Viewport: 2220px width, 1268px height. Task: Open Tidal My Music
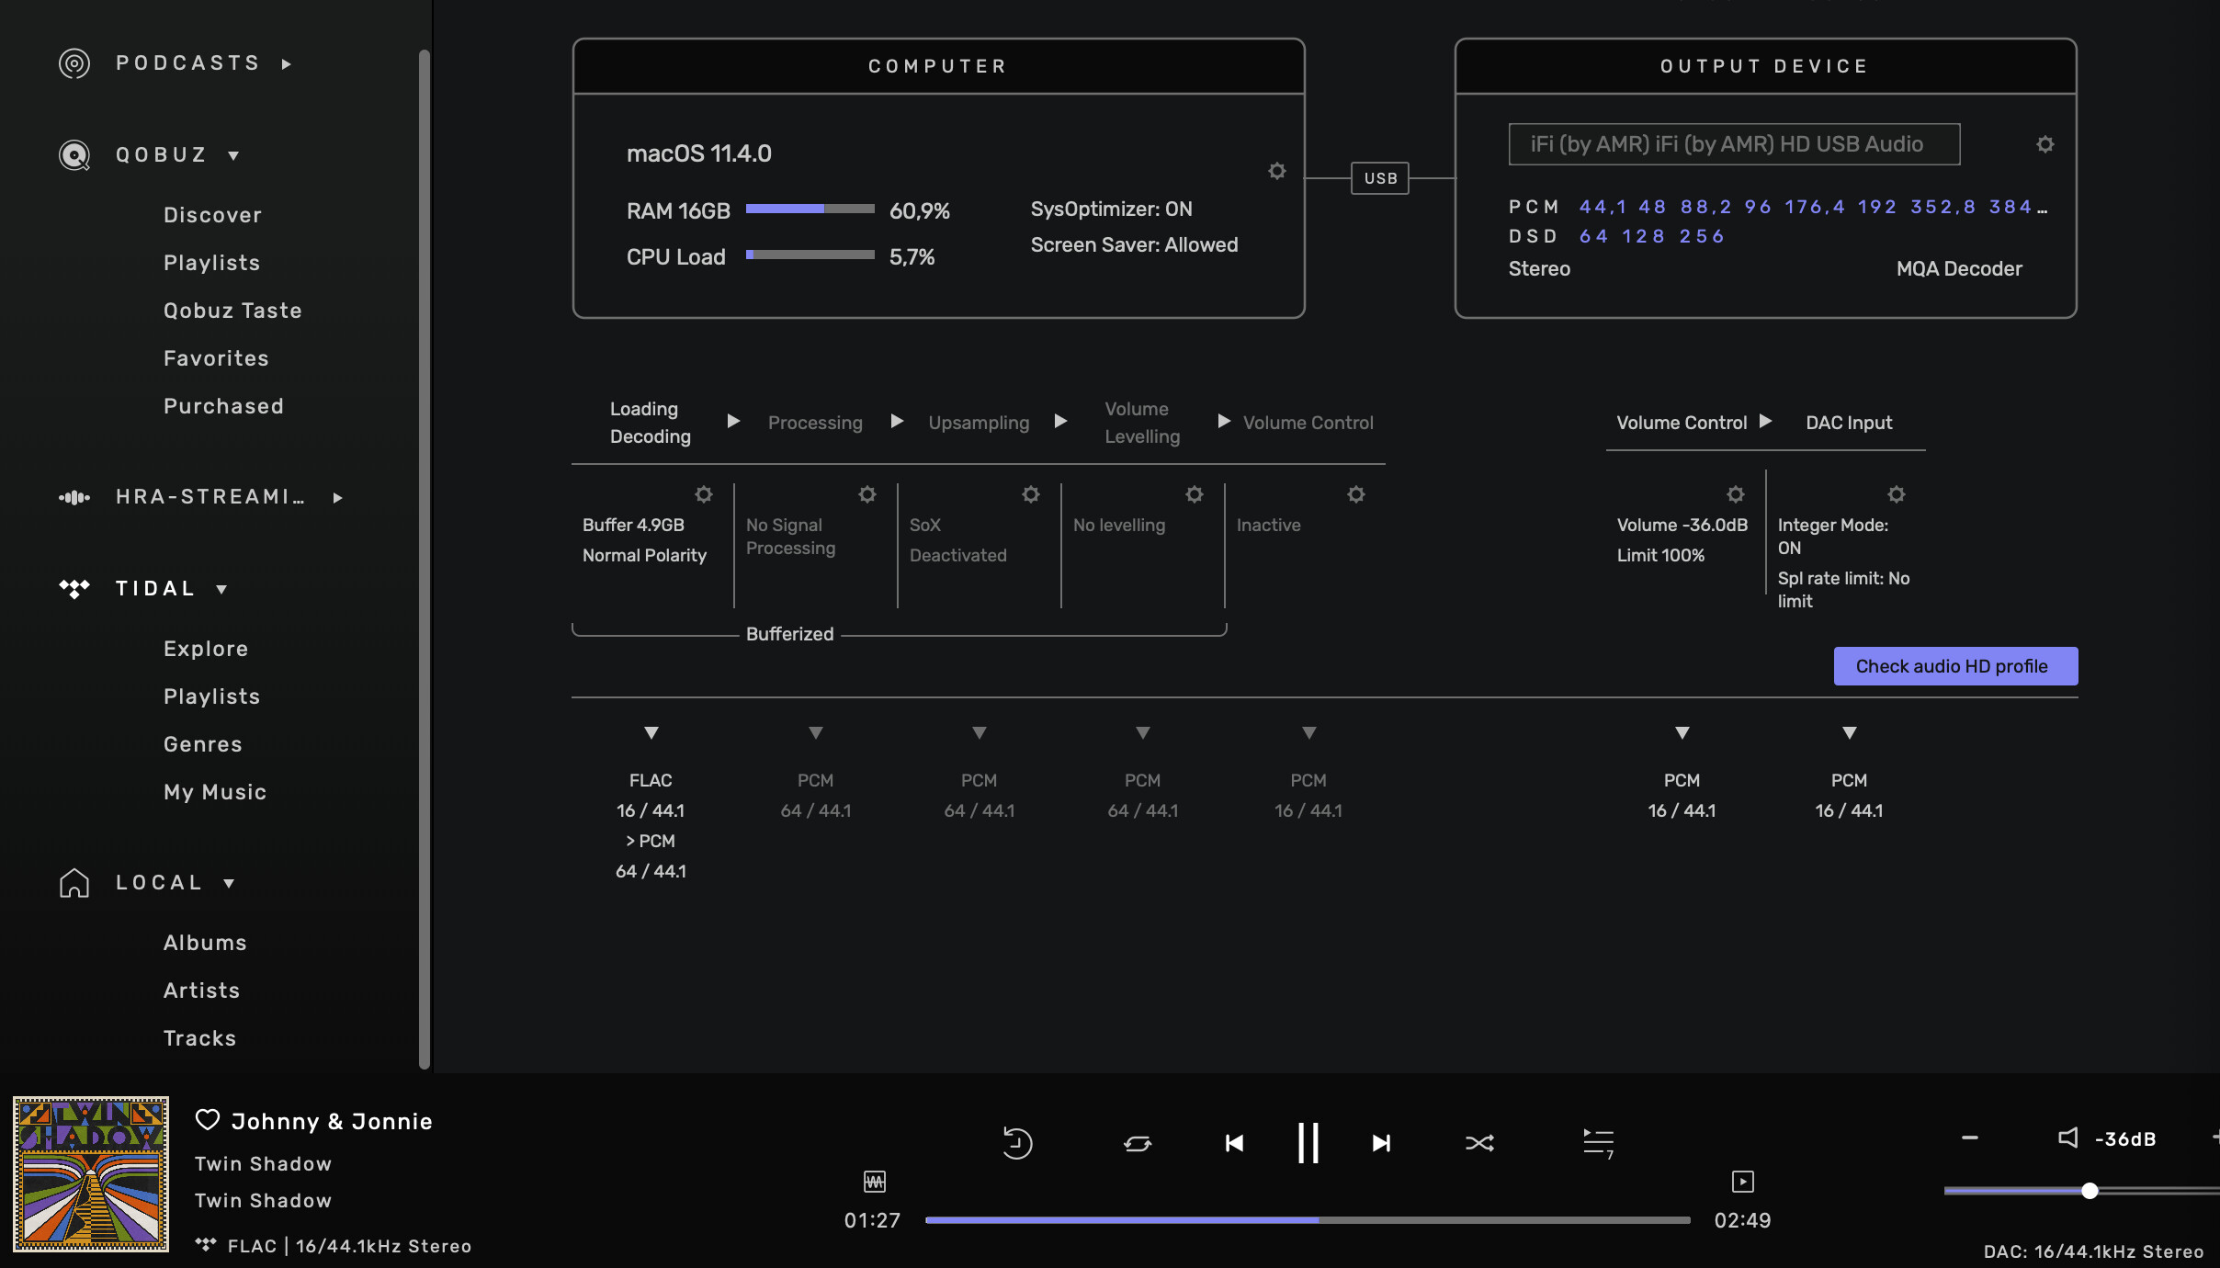tap(215, 792)
